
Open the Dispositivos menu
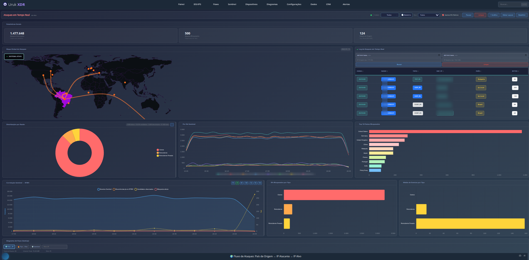[251, 4]
